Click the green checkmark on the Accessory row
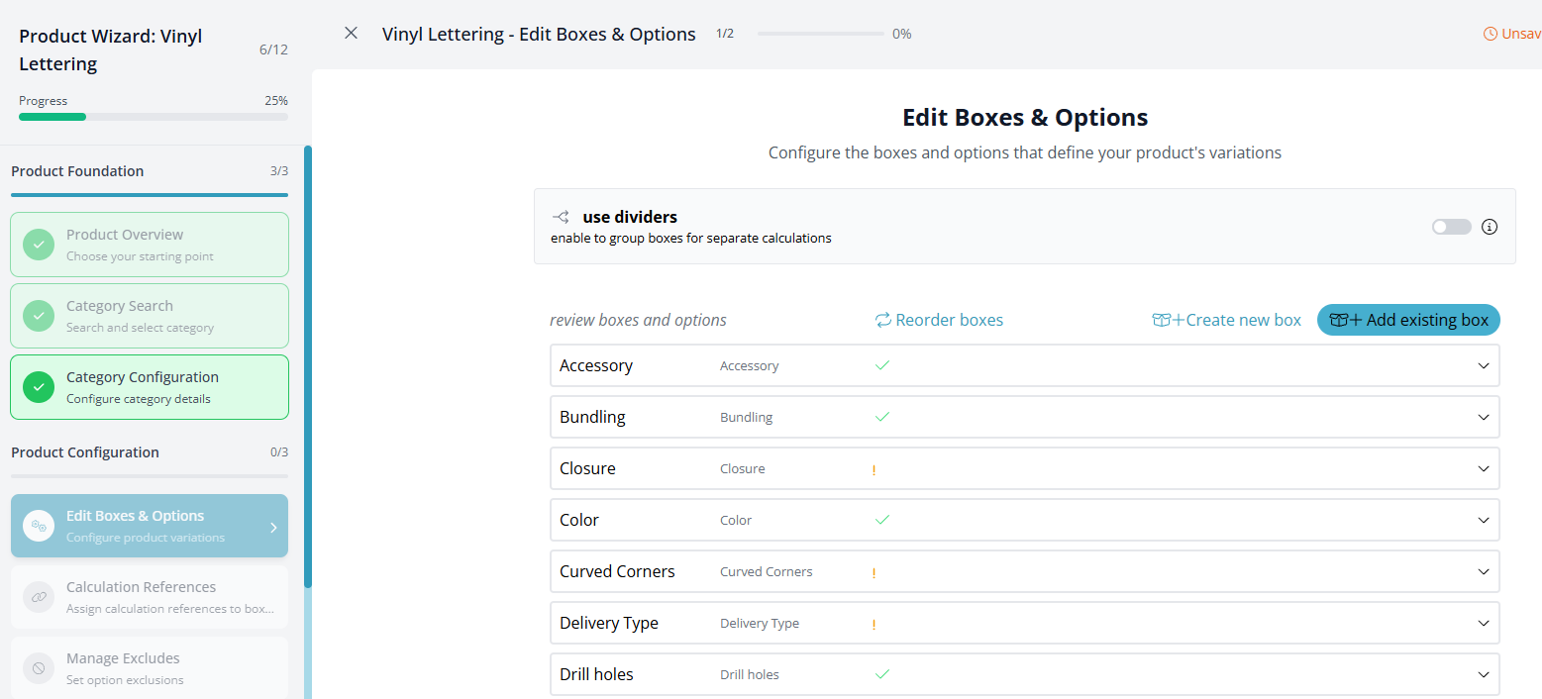 coord(881,365)
